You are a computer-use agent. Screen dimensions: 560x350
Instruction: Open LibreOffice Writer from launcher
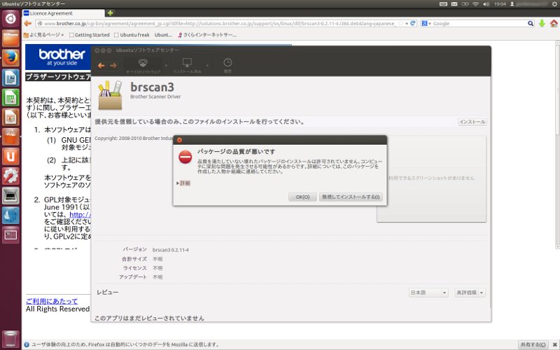10,78
